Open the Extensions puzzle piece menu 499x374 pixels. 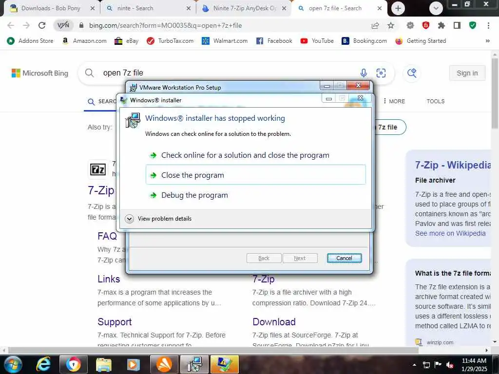click(441, 25)
